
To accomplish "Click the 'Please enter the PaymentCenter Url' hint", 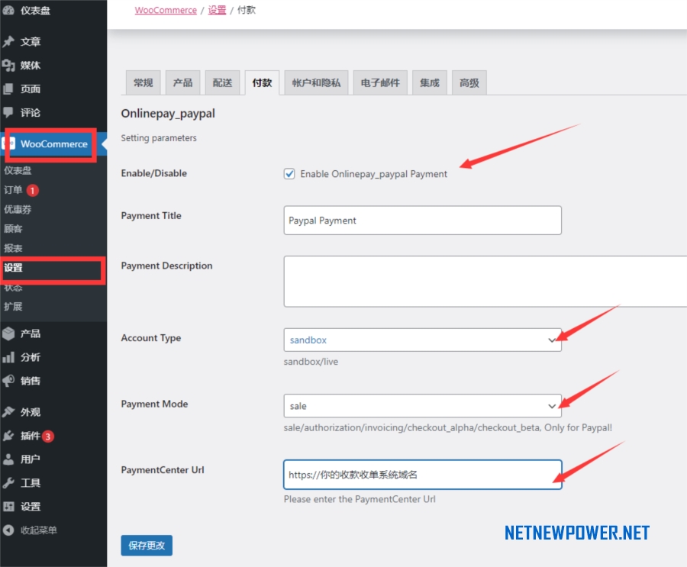I will point(360,499).
